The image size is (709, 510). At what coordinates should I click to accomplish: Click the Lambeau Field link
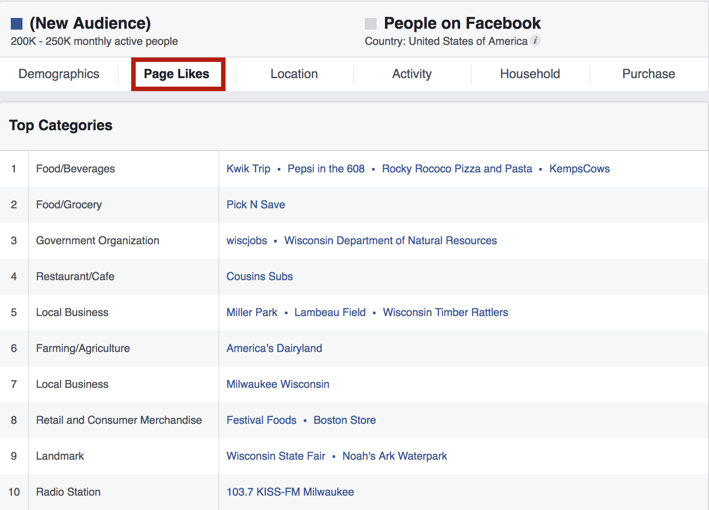point(330,312)
